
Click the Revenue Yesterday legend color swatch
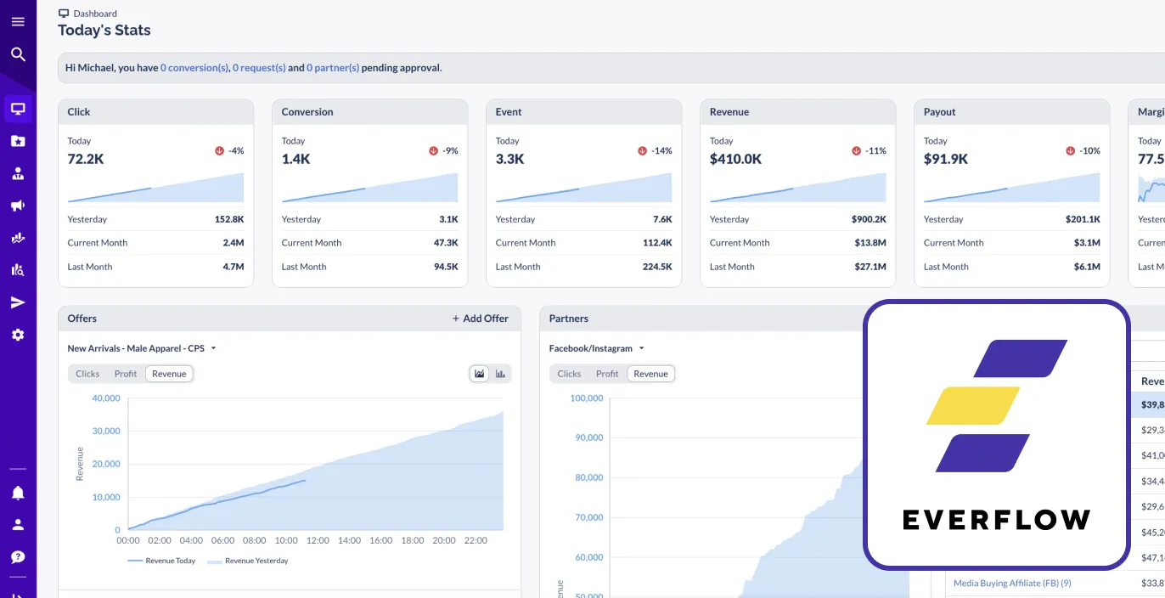coord(214,561)
